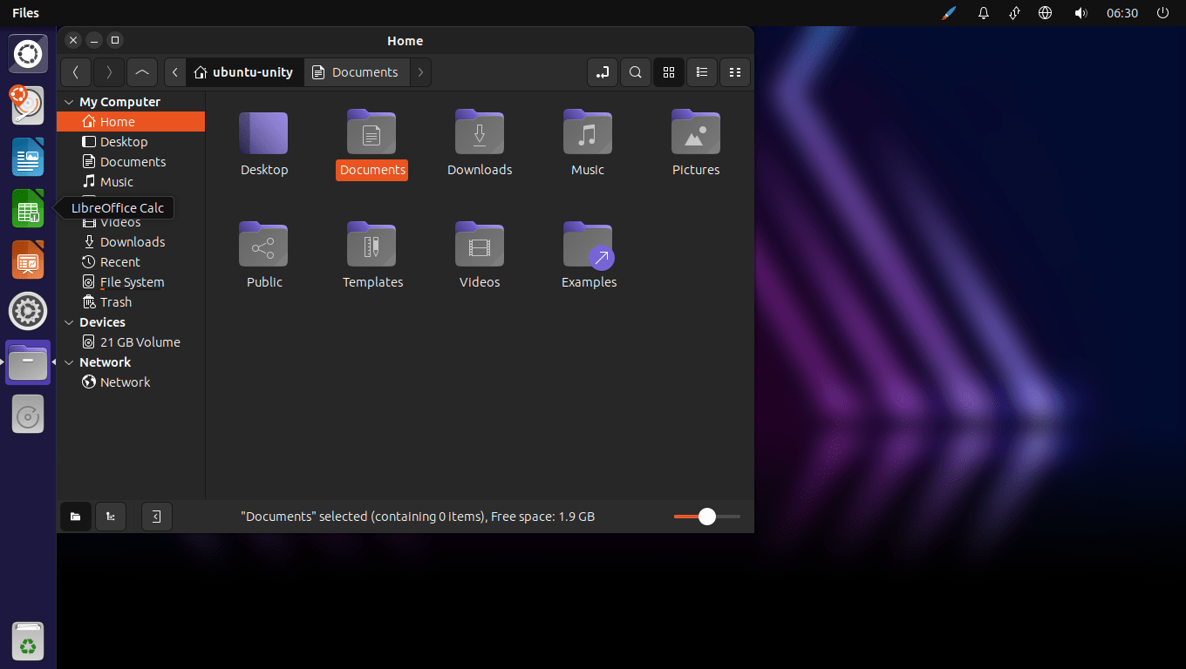This screenshot has width=1186, height=669.
Task: Collapse the My Computer section
Action: [x=69, y=102]
